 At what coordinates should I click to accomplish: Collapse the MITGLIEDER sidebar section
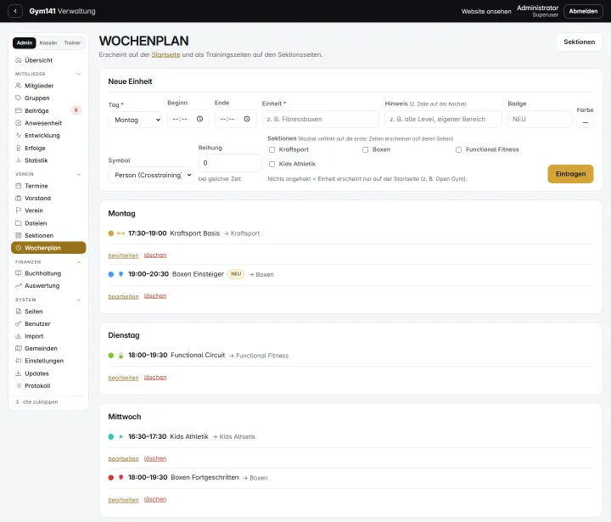pyautogui.click(x=79, y=74)
